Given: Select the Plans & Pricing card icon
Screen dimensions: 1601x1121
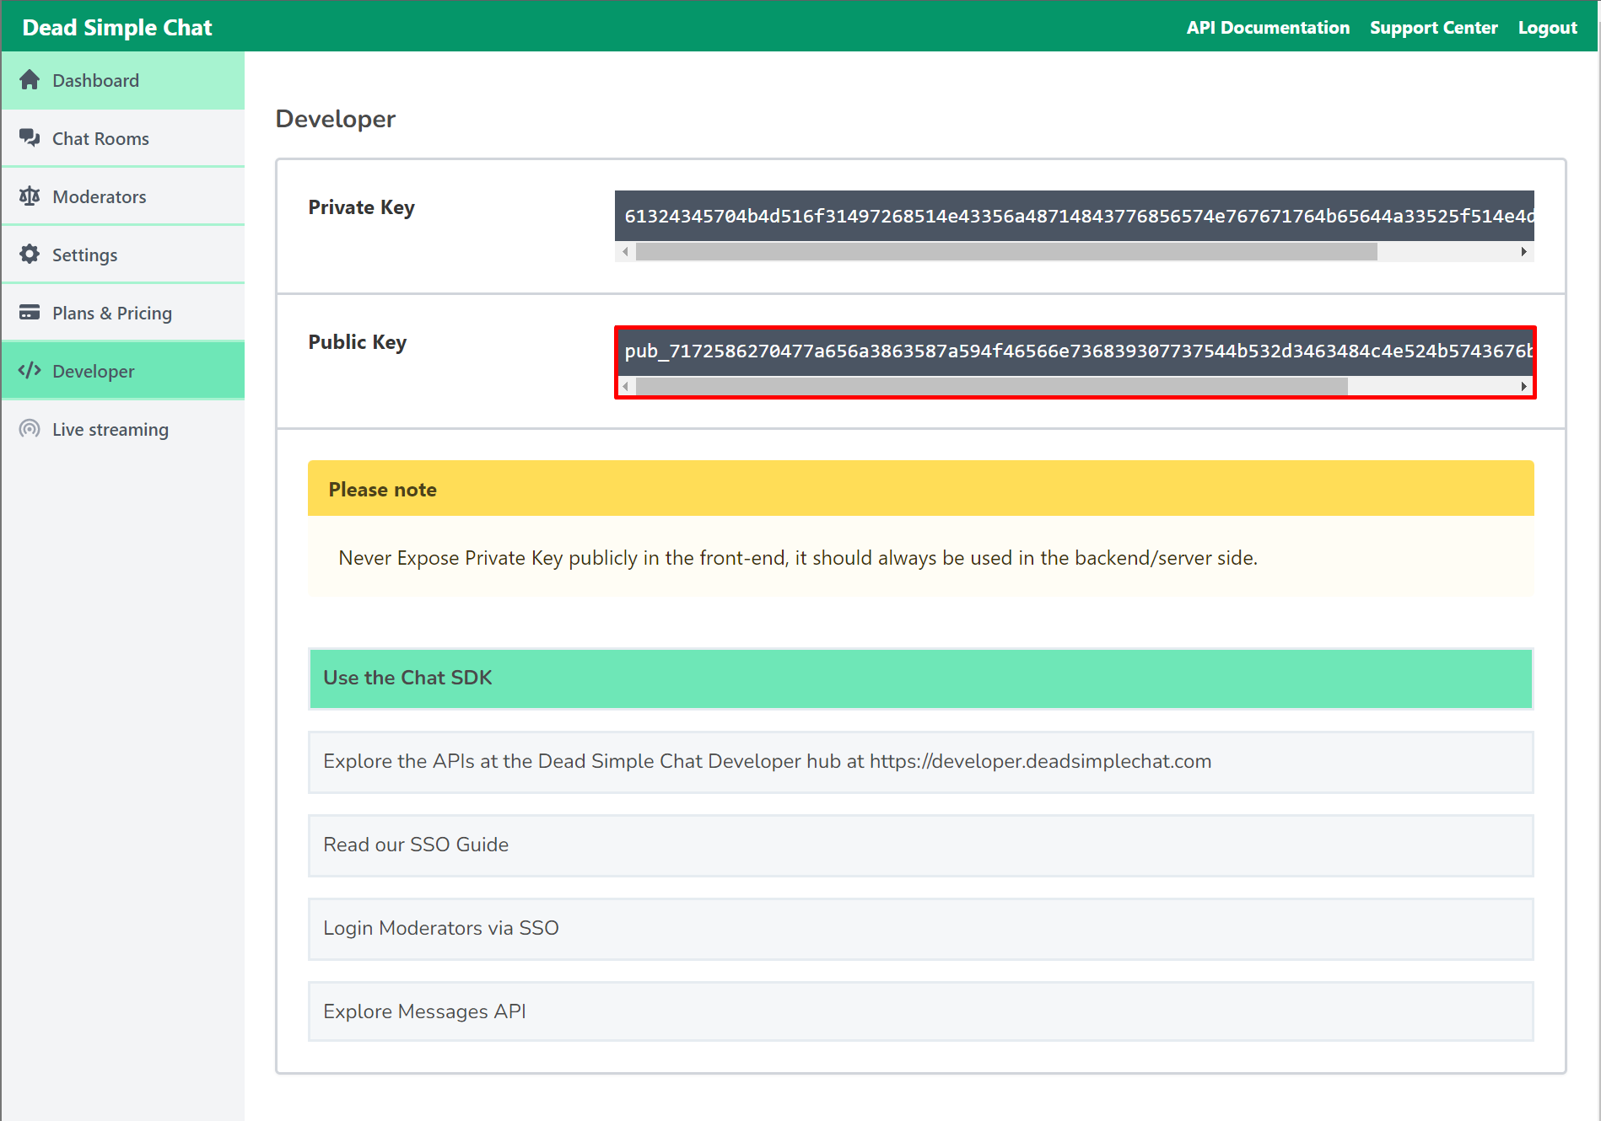Looking at the screenshot, I should [x=30, y=312].
